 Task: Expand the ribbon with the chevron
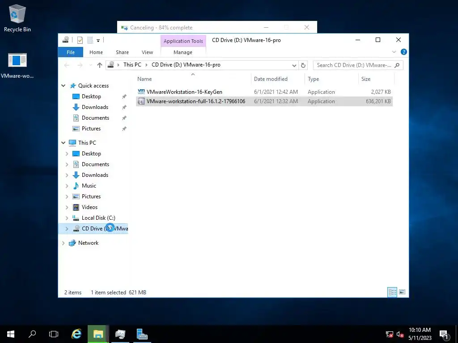[x=394, y=52]
